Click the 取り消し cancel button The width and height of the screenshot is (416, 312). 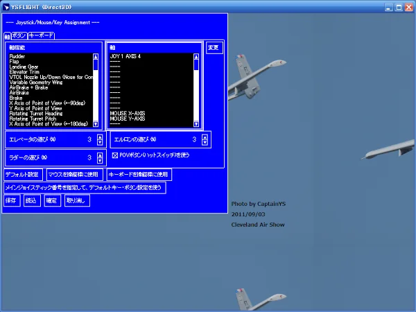pyautogui.click(x=77, y=200)
